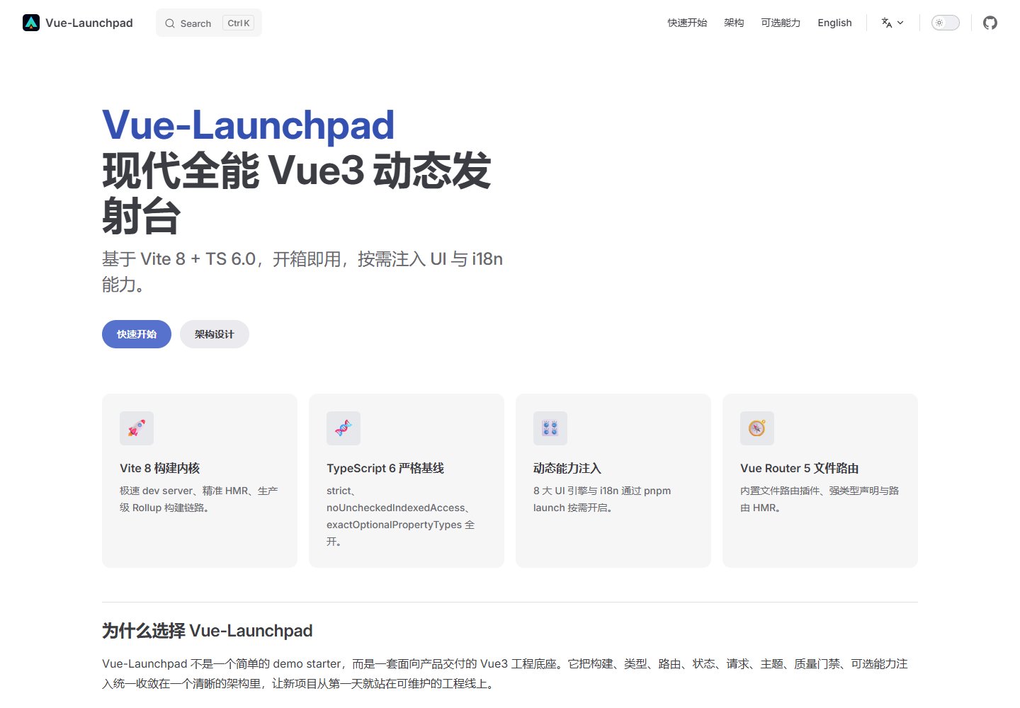Click the large blue Vue-Launchpad hero title

[x=248, y=125]
